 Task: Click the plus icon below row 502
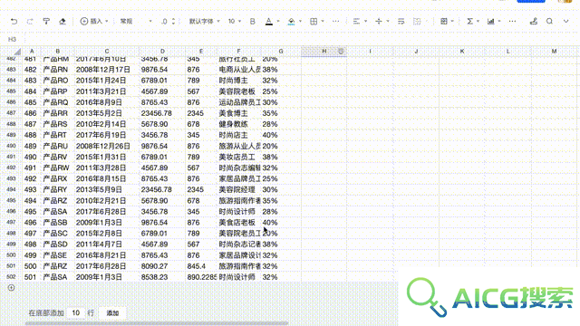point(11,288)
